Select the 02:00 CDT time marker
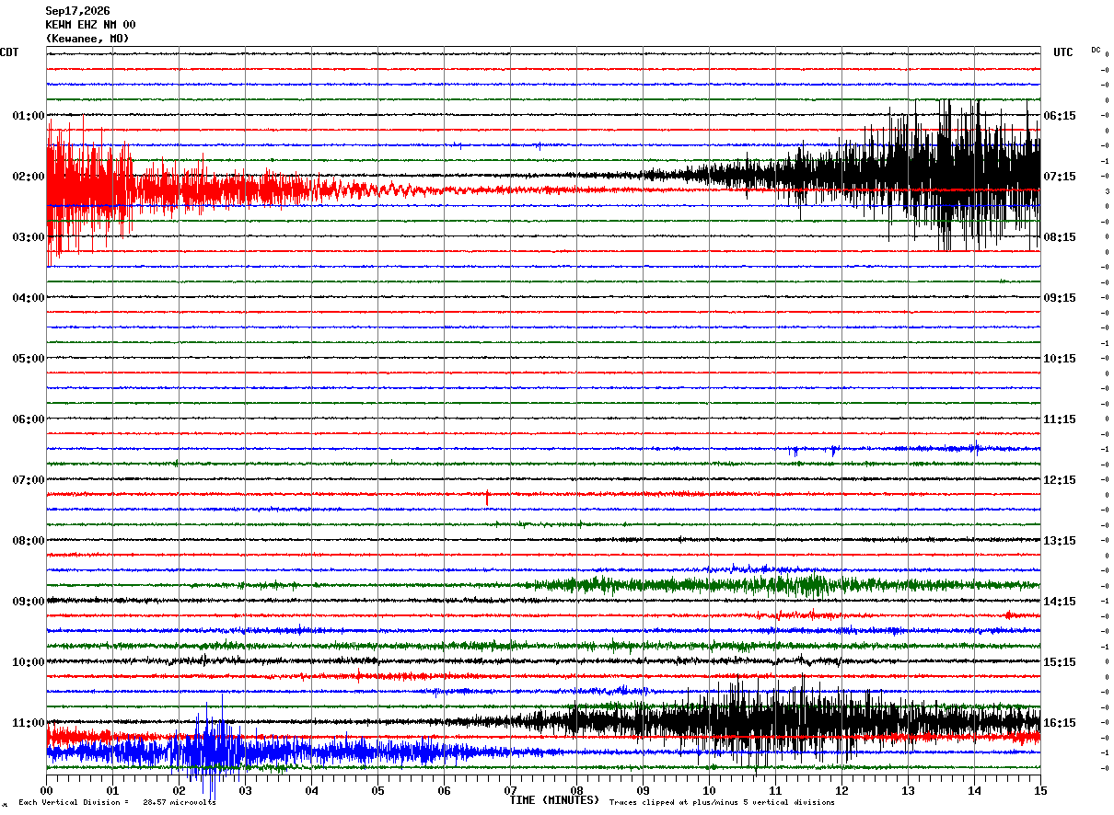The width and height of the screenshot is (1114, 815). coord(28,176)
